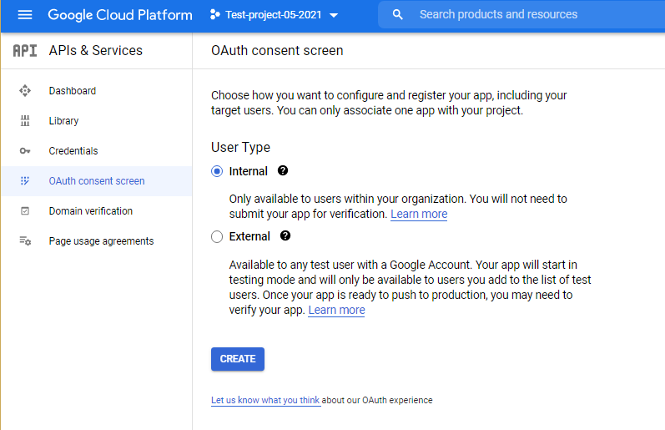Go to Credentials page

(x=73, y=151)
